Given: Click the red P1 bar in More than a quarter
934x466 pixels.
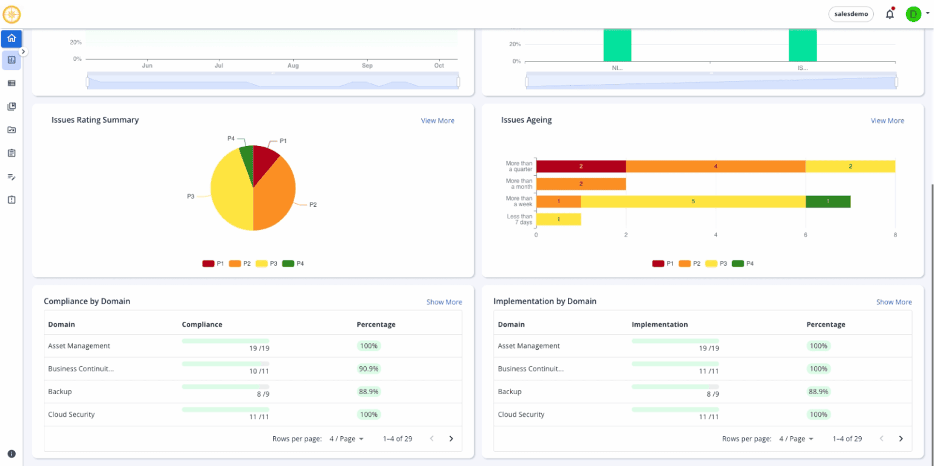Looking at the screenshot, I should tap(581, 166).
